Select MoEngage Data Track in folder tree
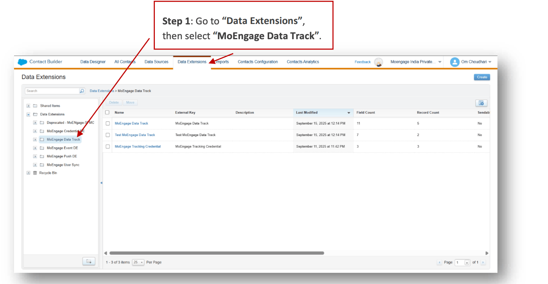Screen dimensions: 548x284 (x=63, y=140)
